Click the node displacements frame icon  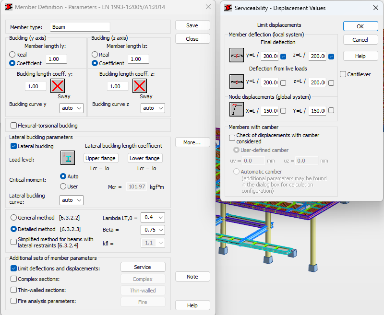coord(236,109)
